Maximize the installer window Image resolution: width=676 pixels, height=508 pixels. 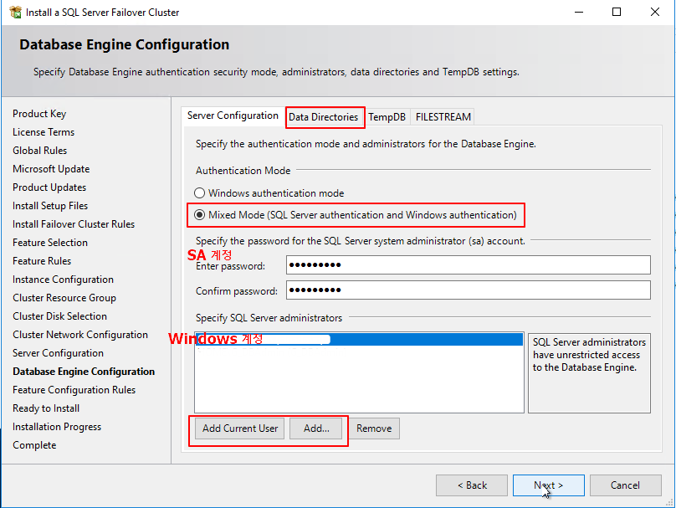pos(617,12)
